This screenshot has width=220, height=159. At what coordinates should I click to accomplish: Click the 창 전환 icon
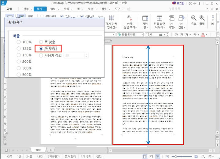point(182,18)
